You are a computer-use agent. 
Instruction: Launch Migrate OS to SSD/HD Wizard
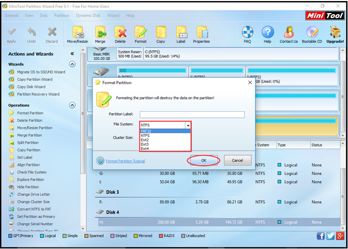41,72
